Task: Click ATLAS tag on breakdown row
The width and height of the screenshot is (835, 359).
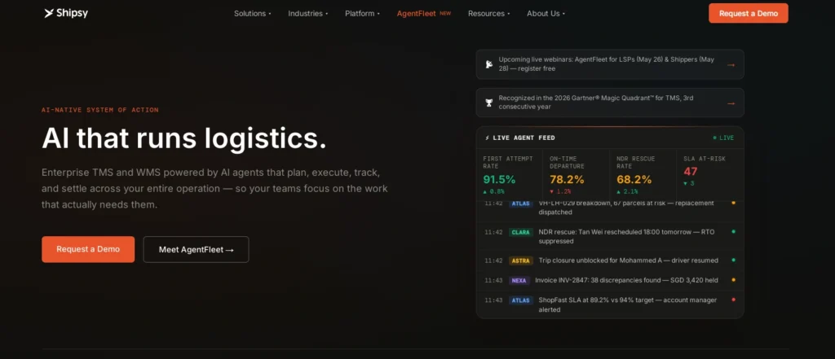Action: [x=521, y=204]
